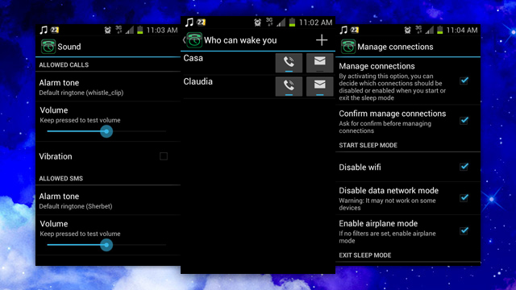
Task: Tap battery icon in Manage connections status bar
Action: click(x=439, y=31)
